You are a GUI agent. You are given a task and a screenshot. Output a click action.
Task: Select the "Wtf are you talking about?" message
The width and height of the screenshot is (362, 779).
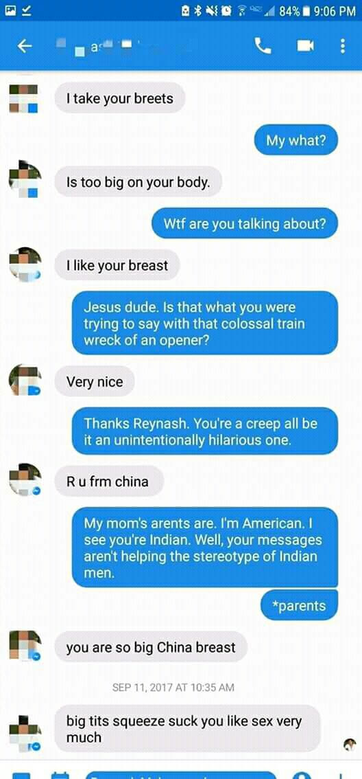coord(245,223)
